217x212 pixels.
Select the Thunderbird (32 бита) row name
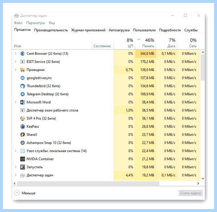[x=43, y=86]
